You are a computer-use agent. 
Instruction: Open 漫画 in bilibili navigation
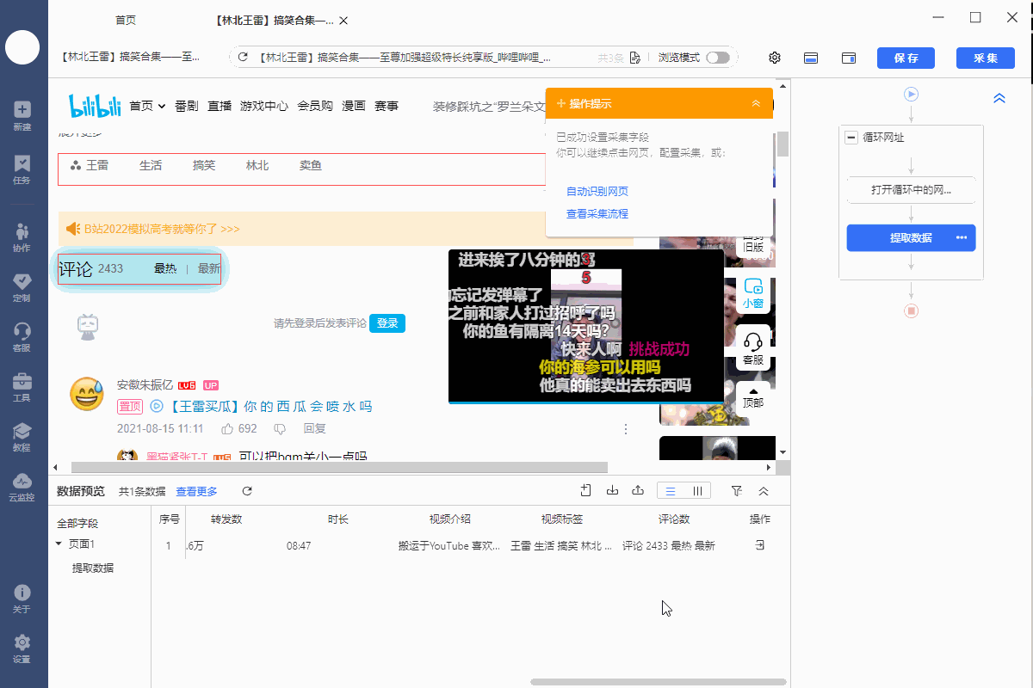click(x=354, y=106)
